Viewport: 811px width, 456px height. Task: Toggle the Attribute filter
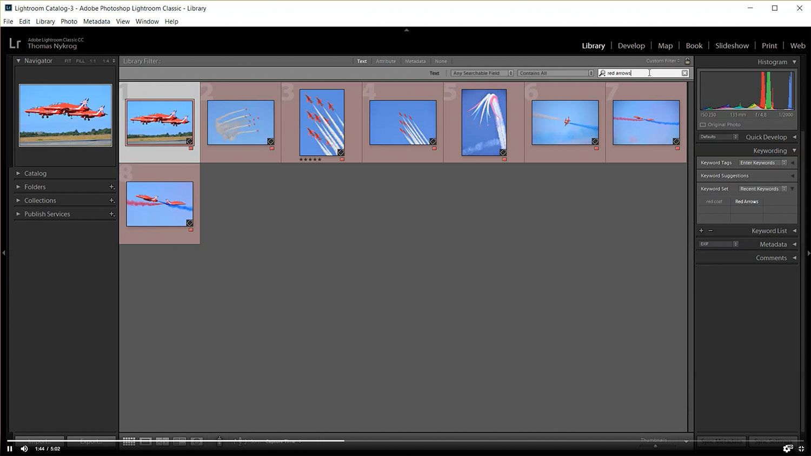[x=385, y=62]
